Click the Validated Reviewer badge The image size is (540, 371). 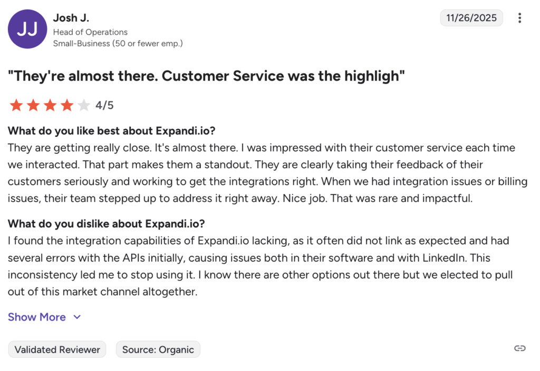pos(56,349)
